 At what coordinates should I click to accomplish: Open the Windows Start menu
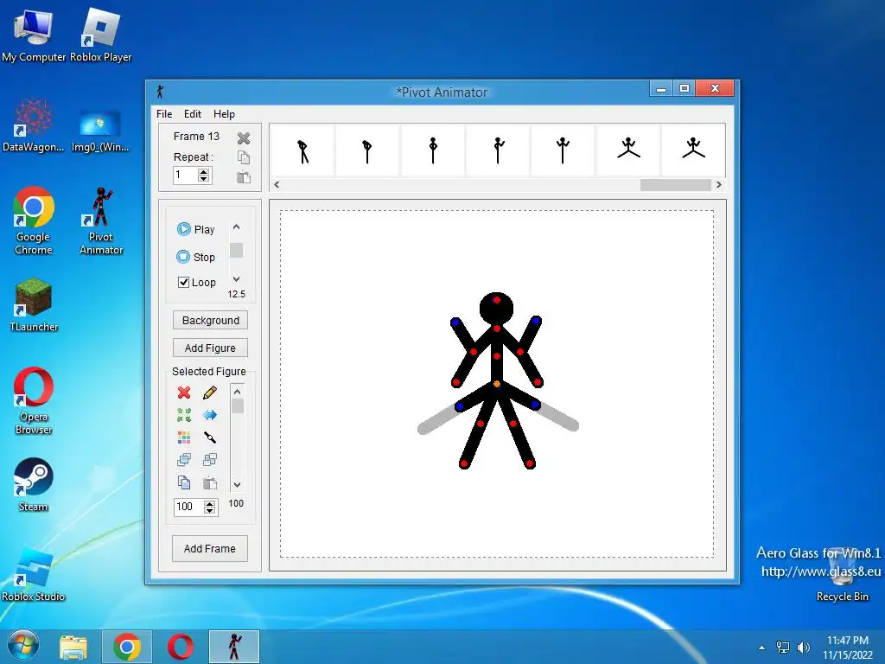(22, 647)
